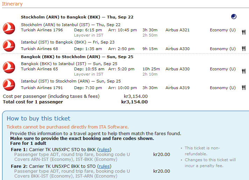This screenshot has width=249, height=180.
Task: Click Turkish Airlines logo for flight 68
Action: (x=9, y=46)
